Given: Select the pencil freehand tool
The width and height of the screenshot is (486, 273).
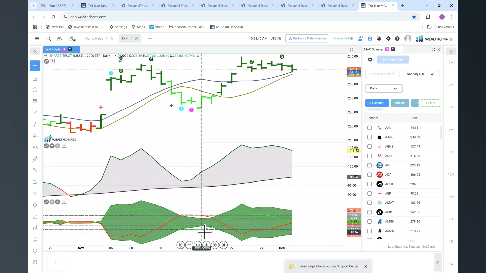Looking at the screenshot, I should (x=35, y=159).
